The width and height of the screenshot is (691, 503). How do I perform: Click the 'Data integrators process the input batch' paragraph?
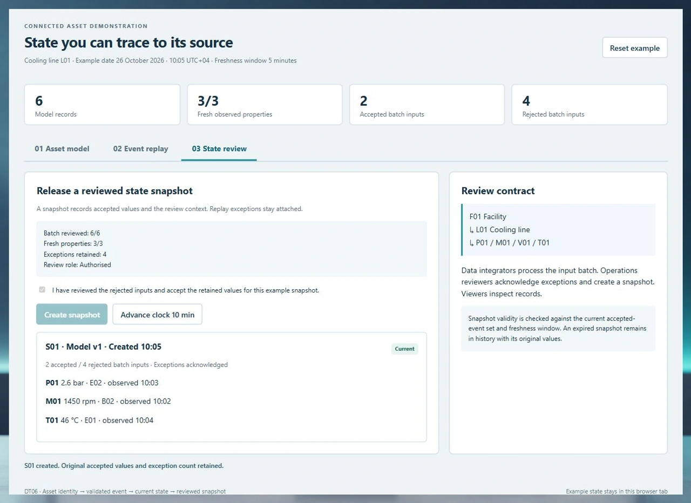(x=558, y=282)
